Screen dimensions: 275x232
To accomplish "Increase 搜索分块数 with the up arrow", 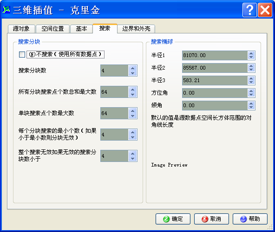I will (132, 68).
